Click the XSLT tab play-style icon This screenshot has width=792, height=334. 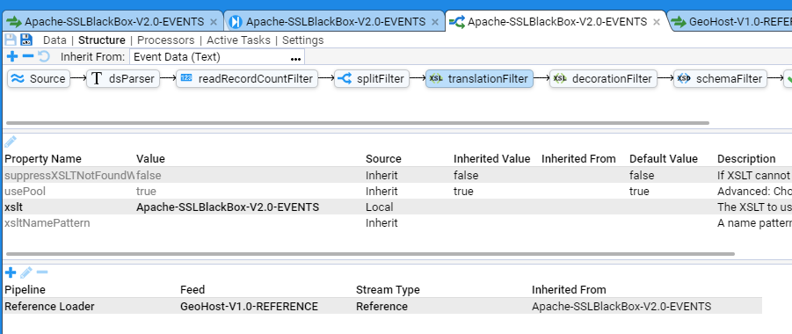tap(235, 22)
